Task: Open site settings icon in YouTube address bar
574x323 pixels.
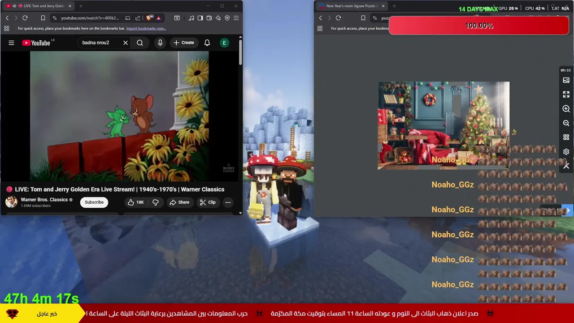Action: pyautogui.click(x=54, y=18)
